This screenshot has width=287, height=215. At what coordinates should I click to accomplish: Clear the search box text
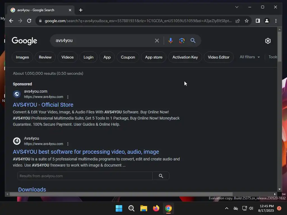157,41
